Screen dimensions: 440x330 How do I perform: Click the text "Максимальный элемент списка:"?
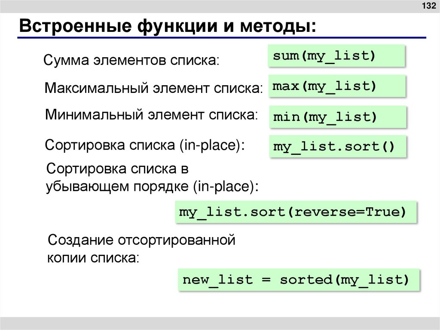[154, 88]
